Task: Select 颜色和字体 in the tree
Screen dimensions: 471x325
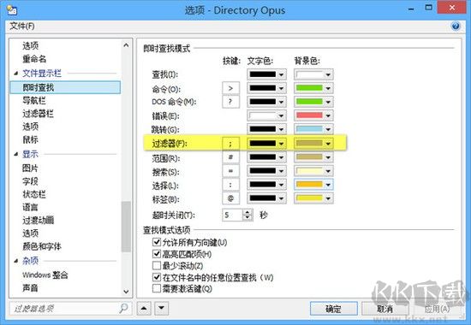Action: click(x=42, y=246)
